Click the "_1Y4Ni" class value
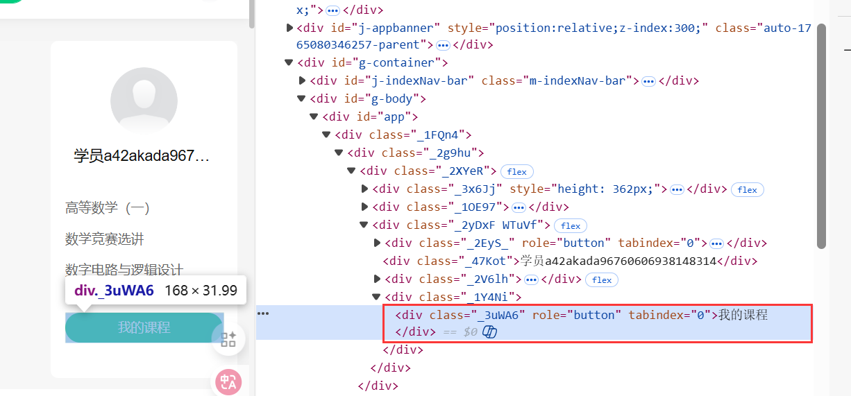851x396 pixels. click(486, 297)
